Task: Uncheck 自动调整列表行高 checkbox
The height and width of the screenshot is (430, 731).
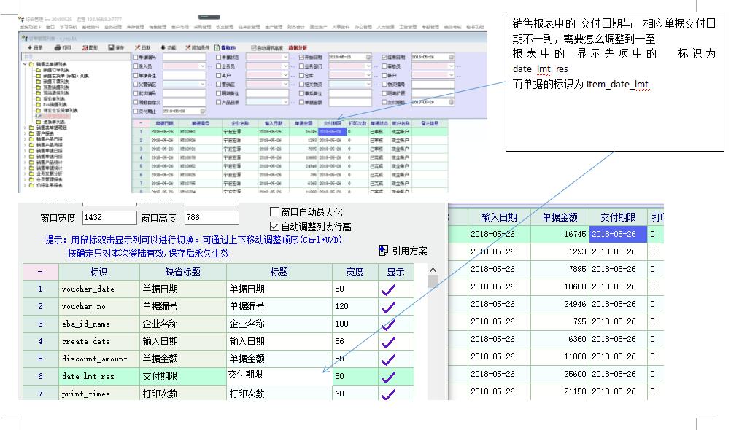Action: [275, 227]
